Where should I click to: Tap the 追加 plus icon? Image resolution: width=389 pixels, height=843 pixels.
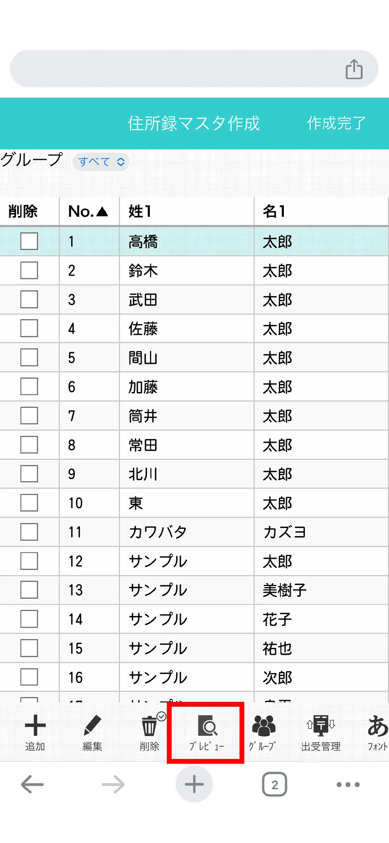coord(35,726)
